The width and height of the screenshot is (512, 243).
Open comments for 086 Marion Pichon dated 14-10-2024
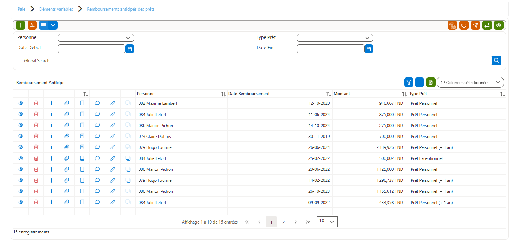click(98, 125)
